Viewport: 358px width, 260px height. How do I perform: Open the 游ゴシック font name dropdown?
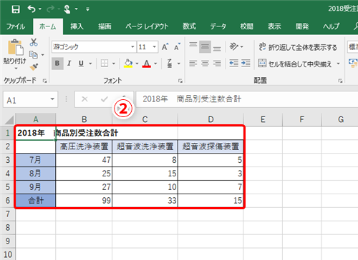pos(132,46)
